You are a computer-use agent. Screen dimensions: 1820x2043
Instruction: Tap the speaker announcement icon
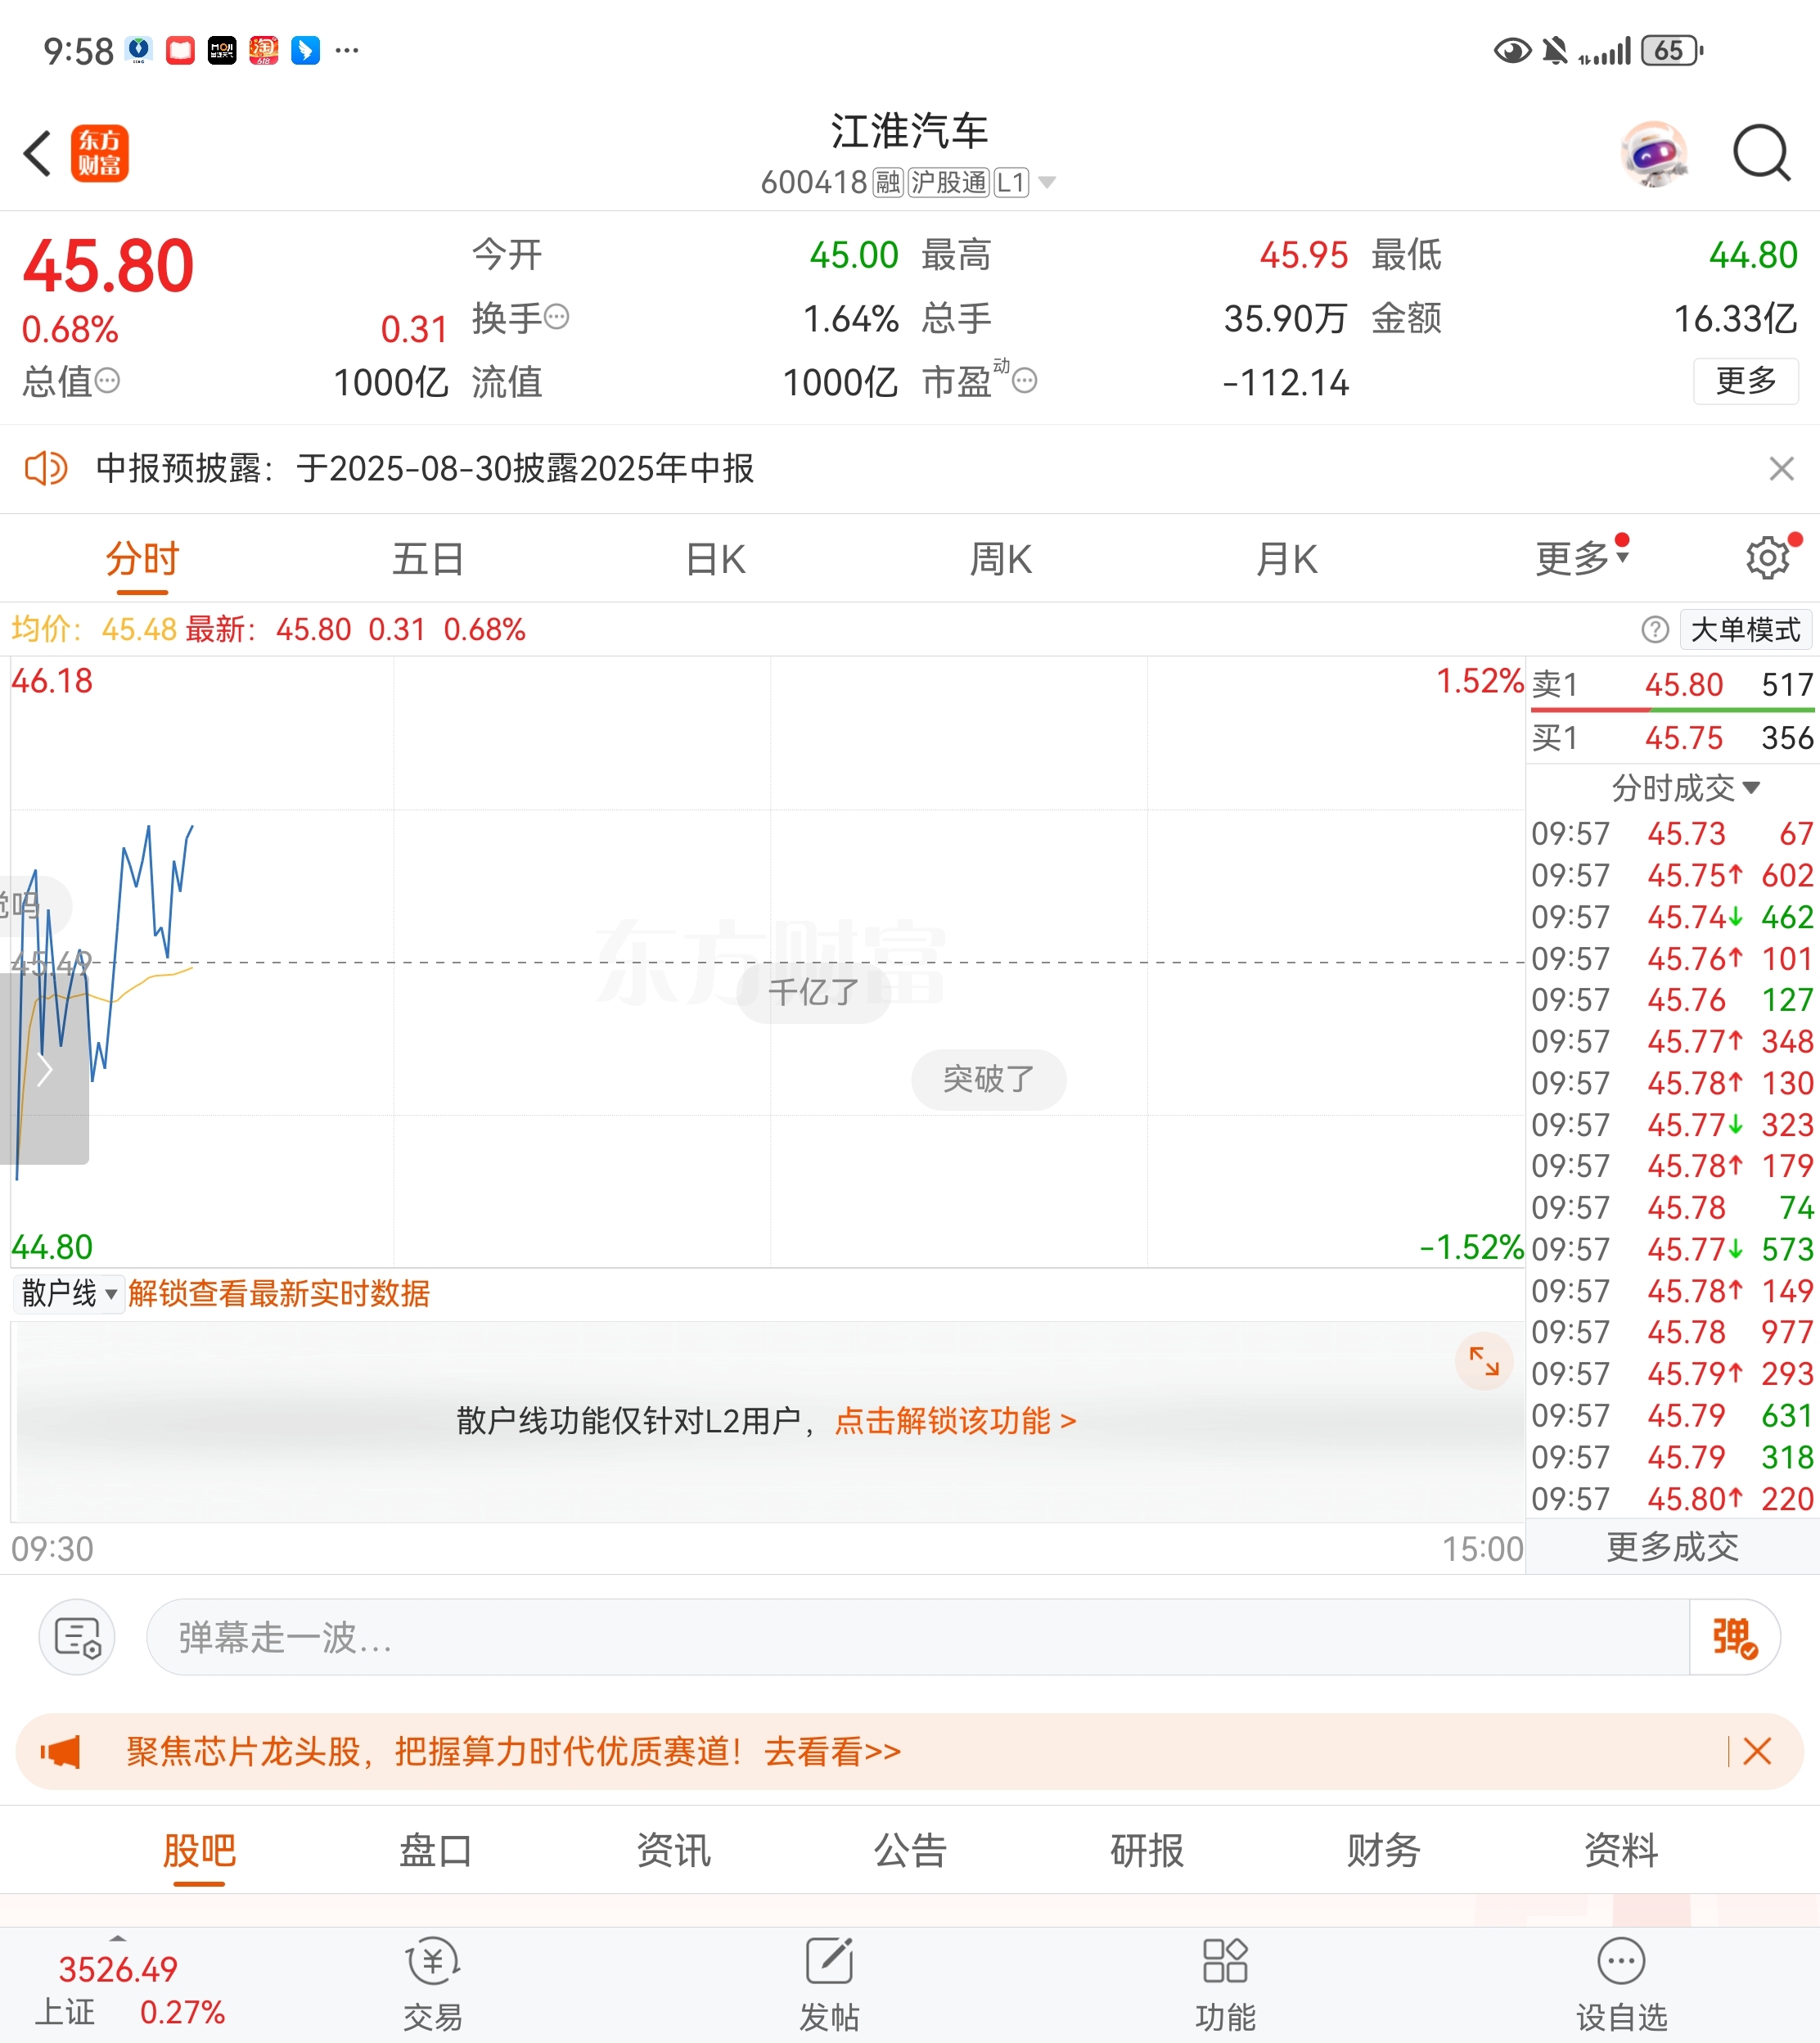click(x=46, y=468)
